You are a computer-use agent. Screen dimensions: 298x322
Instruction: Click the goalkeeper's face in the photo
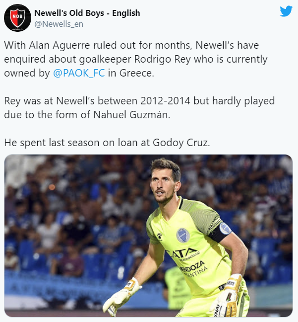pyautogui.click(x=166, y=182)
